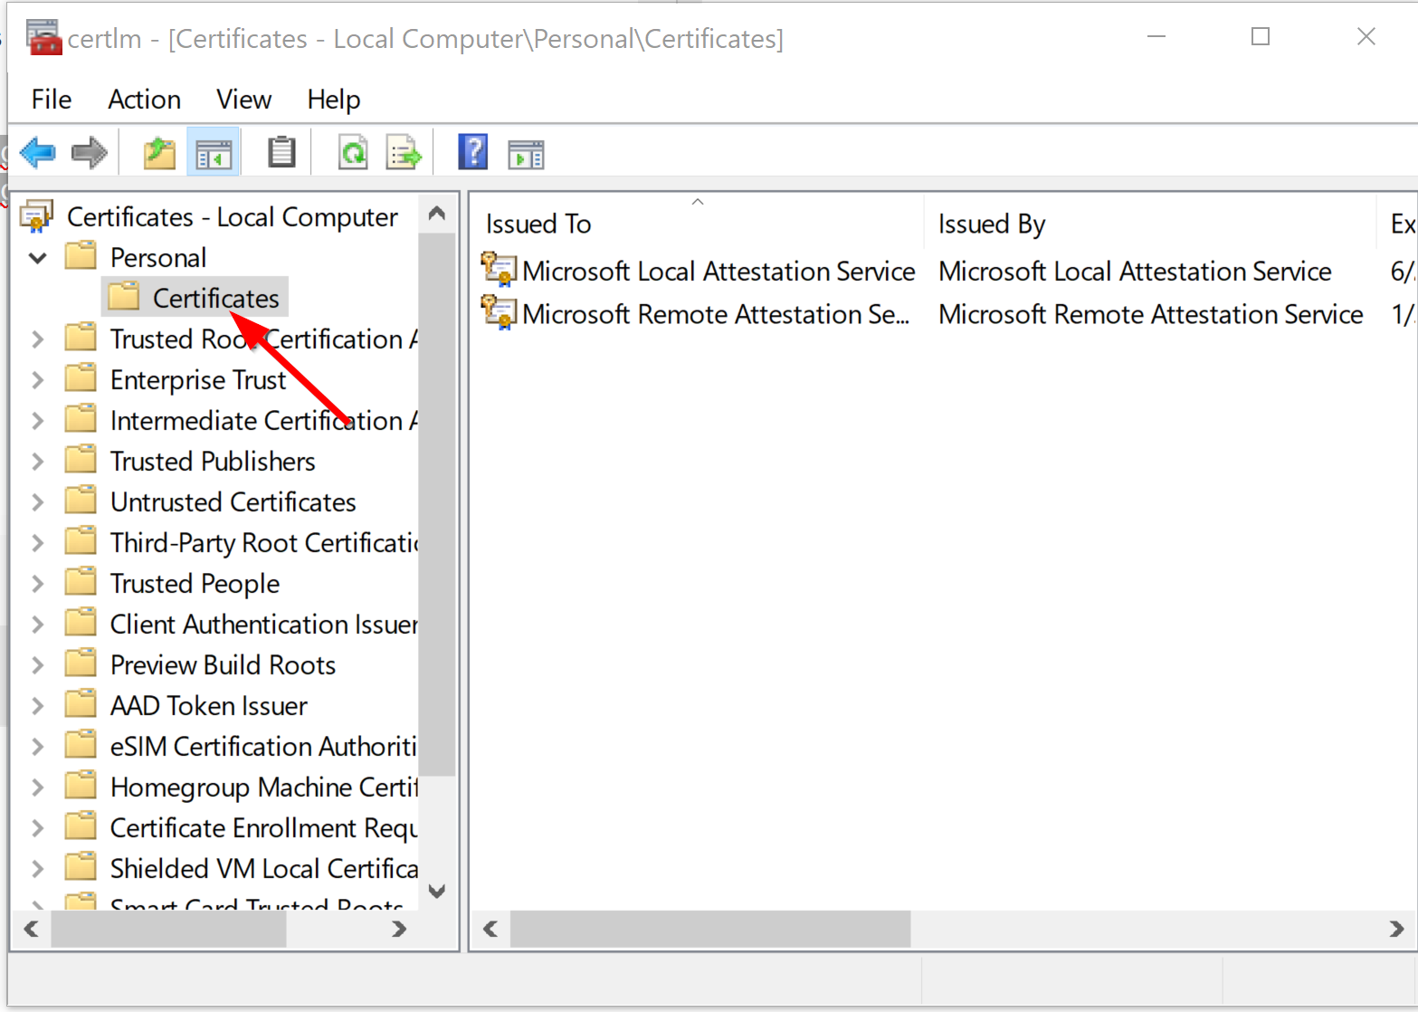The image size is (1418, 1012).
Task: Expand the Client Authentication Issuers node
Action: [37, 625]
